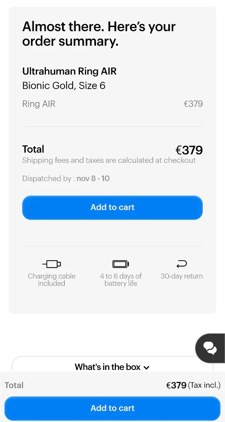This screenshot has height=422, width=225.
Task: Open the chat bubble widget
Action: (x=210, y=348)
